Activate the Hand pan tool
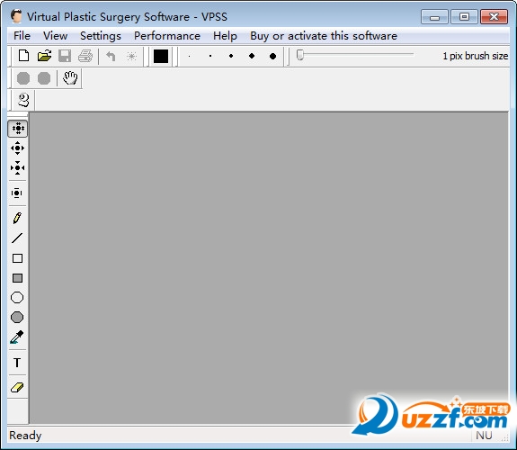517x450 pixels. coord(70,78)
